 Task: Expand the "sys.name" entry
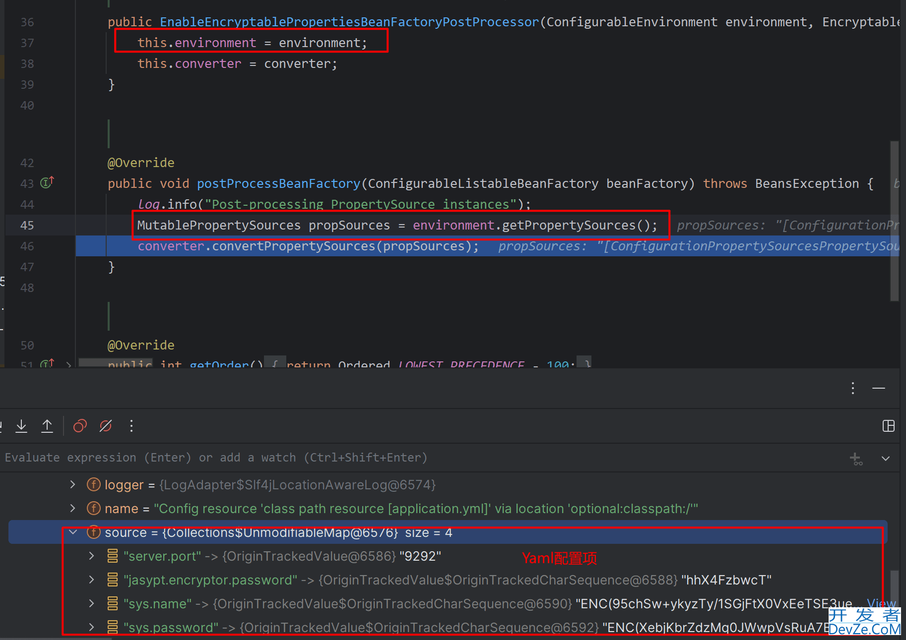92,603
